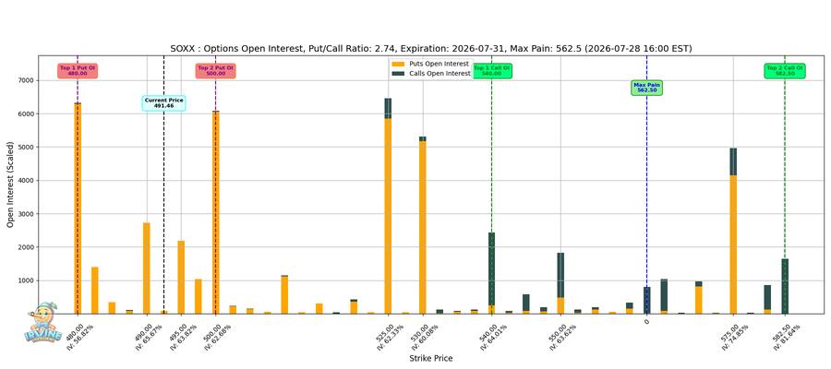This screenshot has width=831, height=369.
Task: Click the put bar at strike 500.00
Action: (x=216, y=213)
